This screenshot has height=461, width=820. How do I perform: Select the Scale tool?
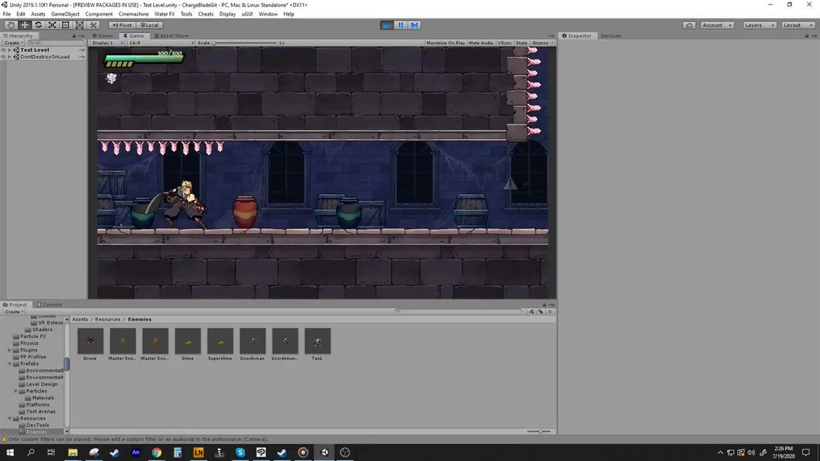coord(53,25)
